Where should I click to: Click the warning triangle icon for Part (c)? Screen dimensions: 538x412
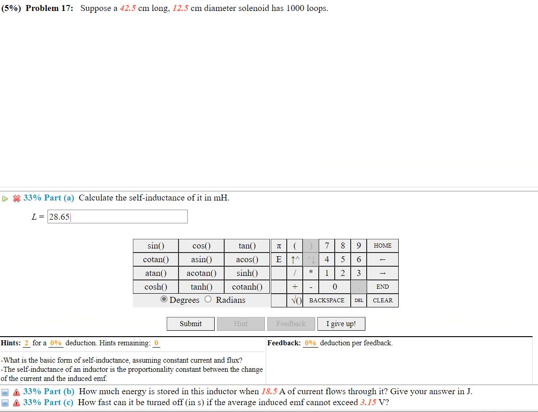[16, 402]
